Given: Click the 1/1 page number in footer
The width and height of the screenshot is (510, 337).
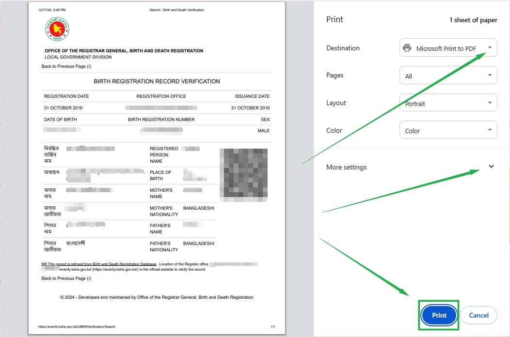Looking at the screenshot, I should tap(272, 327).
